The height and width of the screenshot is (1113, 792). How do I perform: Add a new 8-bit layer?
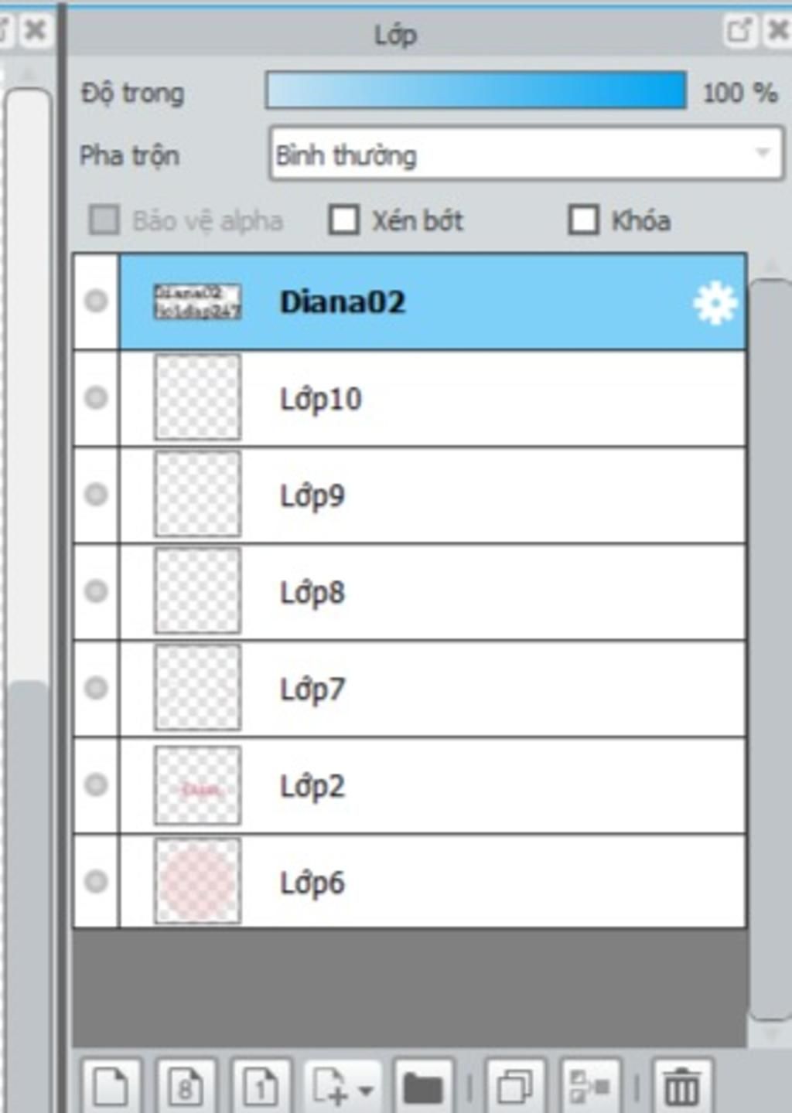(x=186, y=1086)
